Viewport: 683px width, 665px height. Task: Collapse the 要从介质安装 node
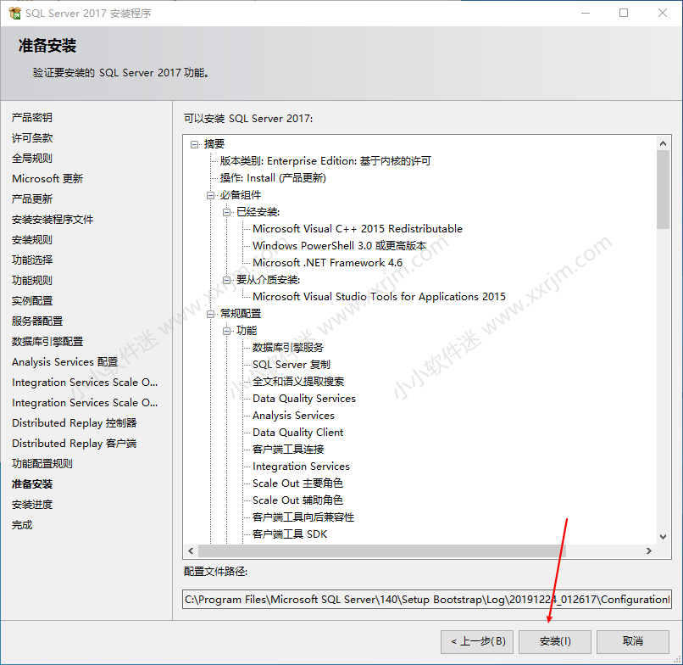227,280
